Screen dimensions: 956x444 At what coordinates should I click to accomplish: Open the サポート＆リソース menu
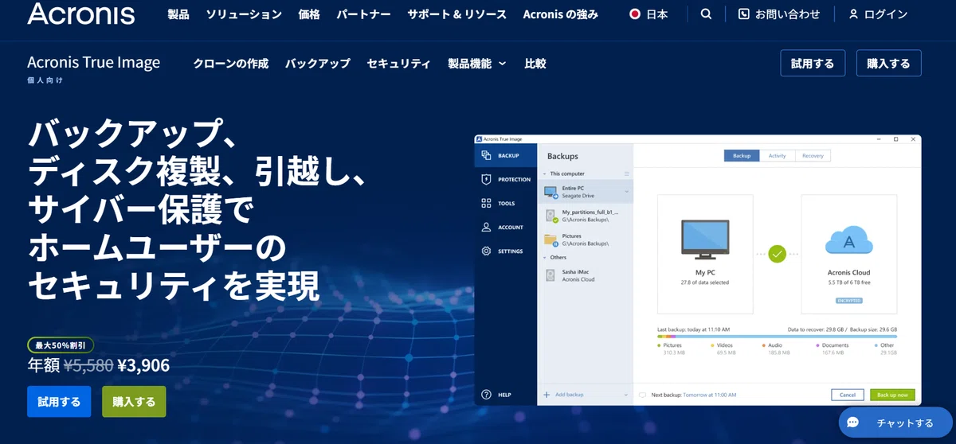point(456,14)
